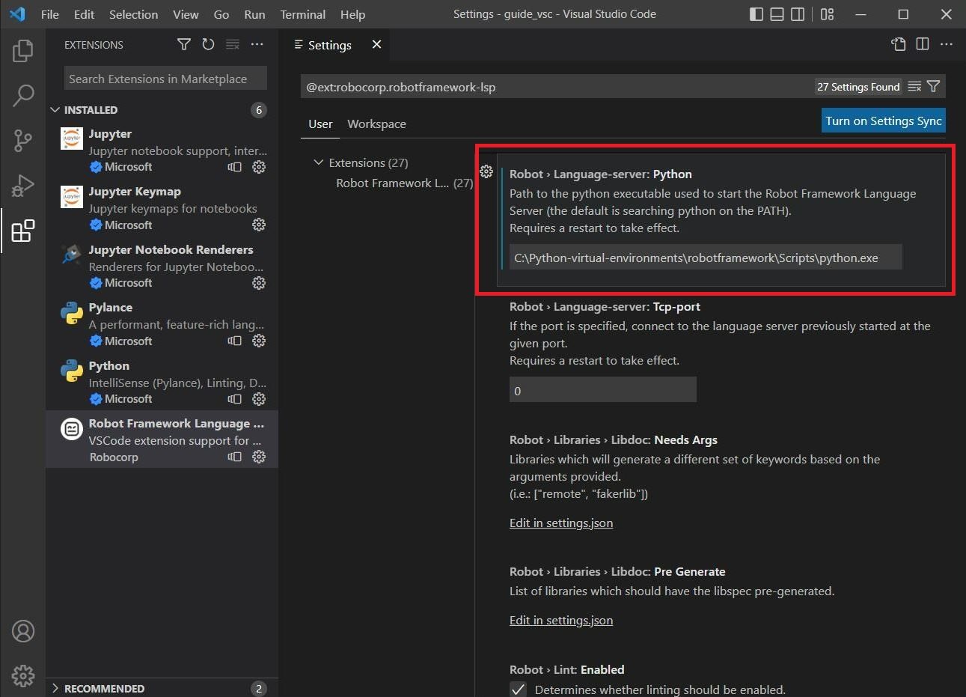Refresh the extensions list

[x=208, y=45]
